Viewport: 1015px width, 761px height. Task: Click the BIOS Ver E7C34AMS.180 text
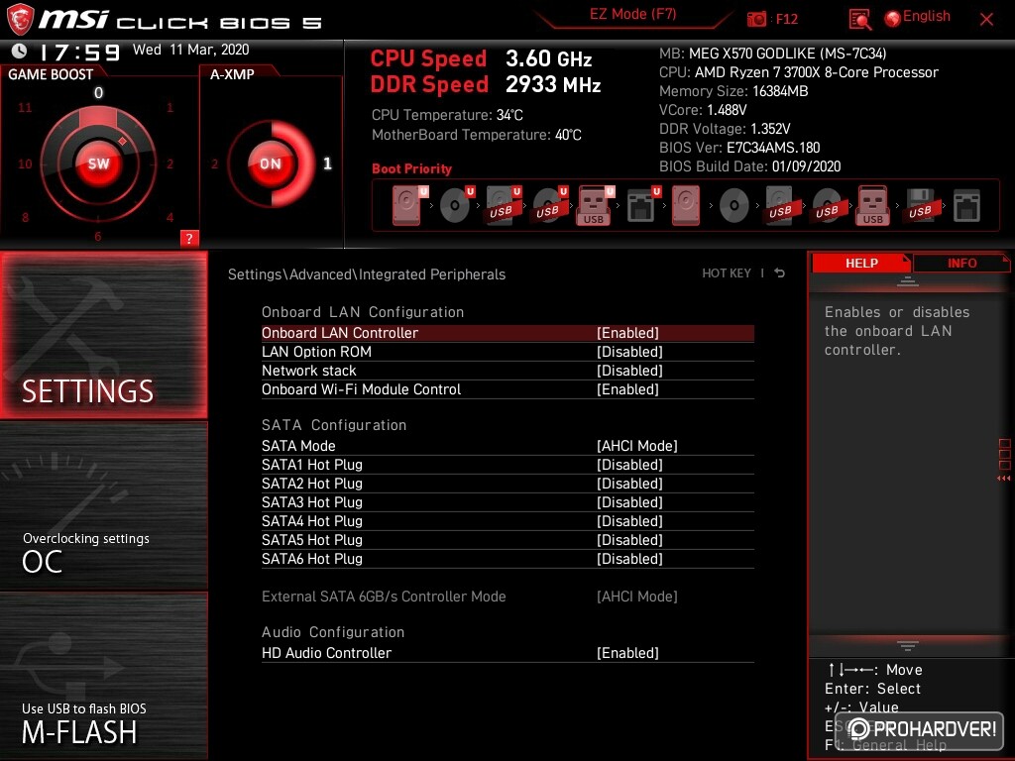(x=739, y=148)
